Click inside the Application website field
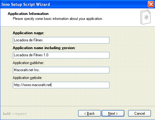The image size is (155, 120). click(61, 85)
